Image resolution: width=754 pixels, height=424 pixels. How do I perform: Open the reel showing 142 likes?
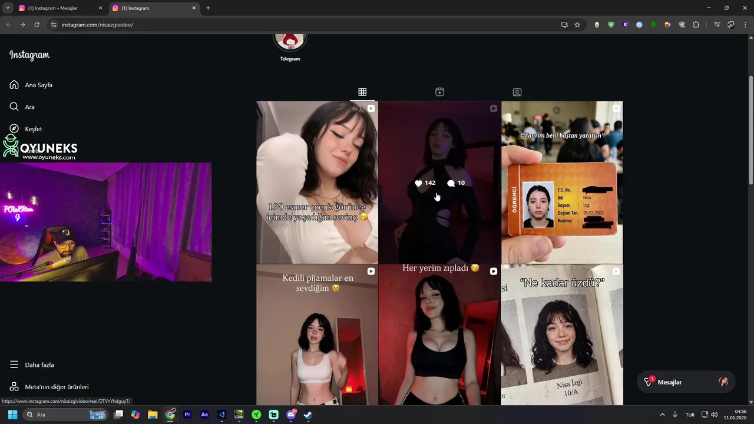tap(439, 183)
